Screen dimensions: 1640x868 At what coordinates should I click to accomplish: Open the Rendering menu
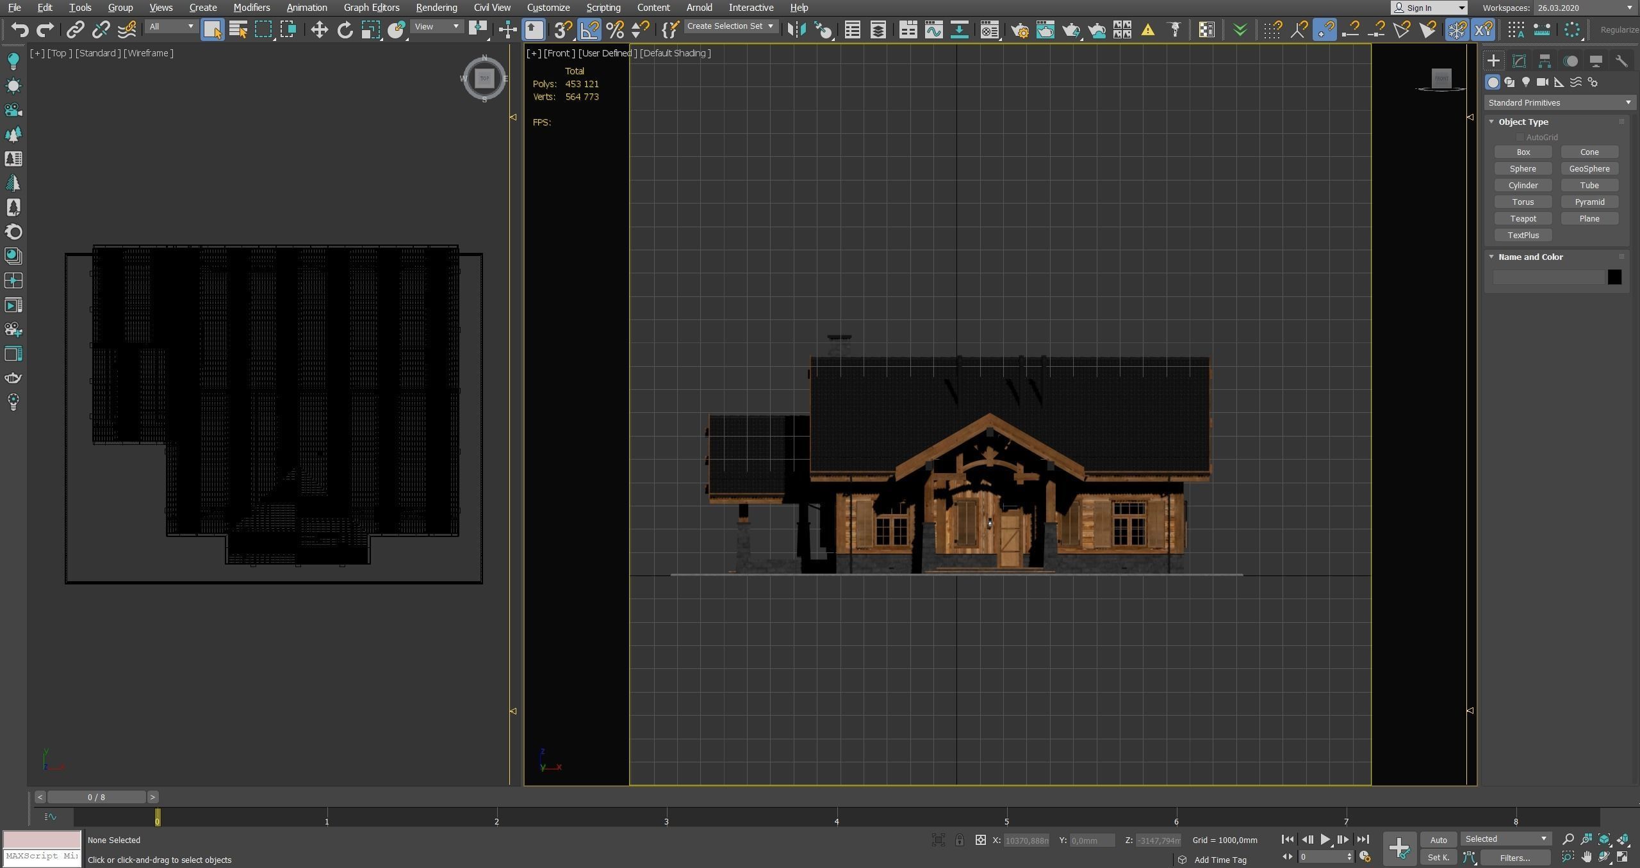436,8
